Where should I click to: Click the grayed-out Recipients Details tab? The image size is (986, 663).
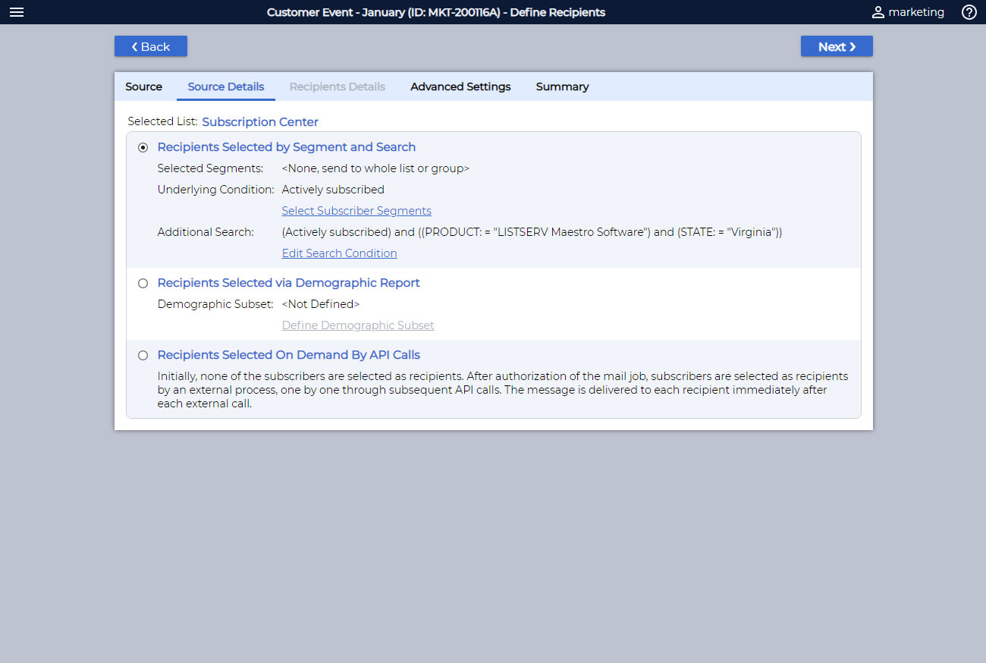(x=337, y=86)
